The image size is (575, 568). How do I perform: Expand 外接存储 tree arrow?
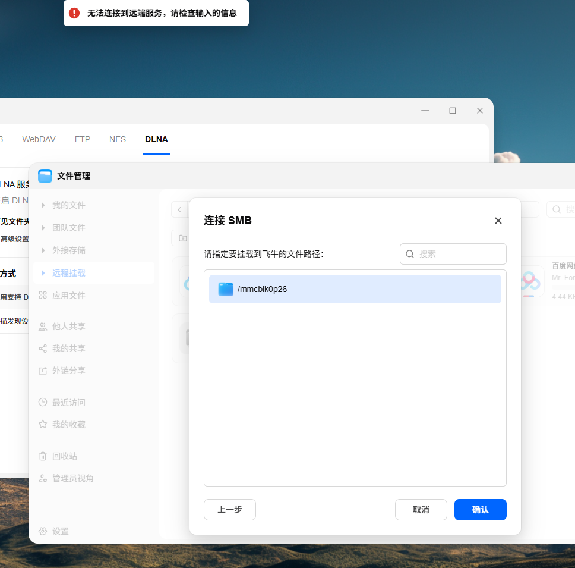tap(43, 250)
